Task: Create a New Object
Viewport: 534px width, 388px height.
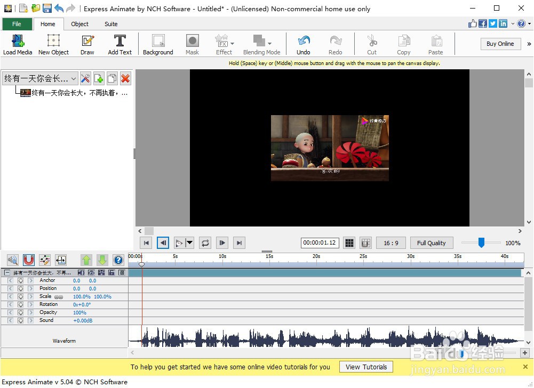Action: coord(53,45)
